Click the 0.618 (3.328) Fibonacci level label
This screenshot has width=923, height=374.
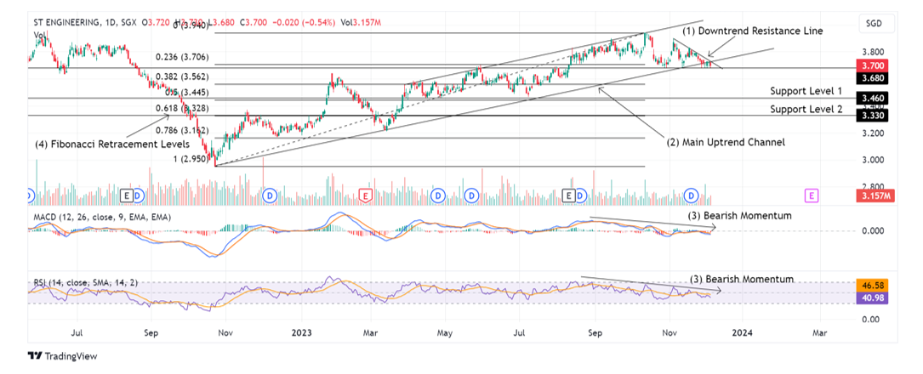point(183,109)
